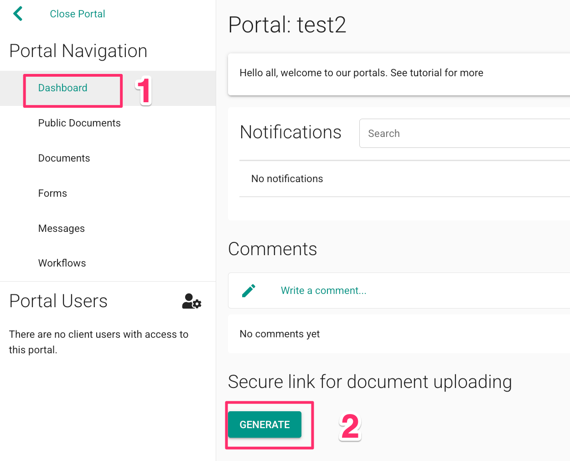Click the Close Portal link

click(77, 13)
